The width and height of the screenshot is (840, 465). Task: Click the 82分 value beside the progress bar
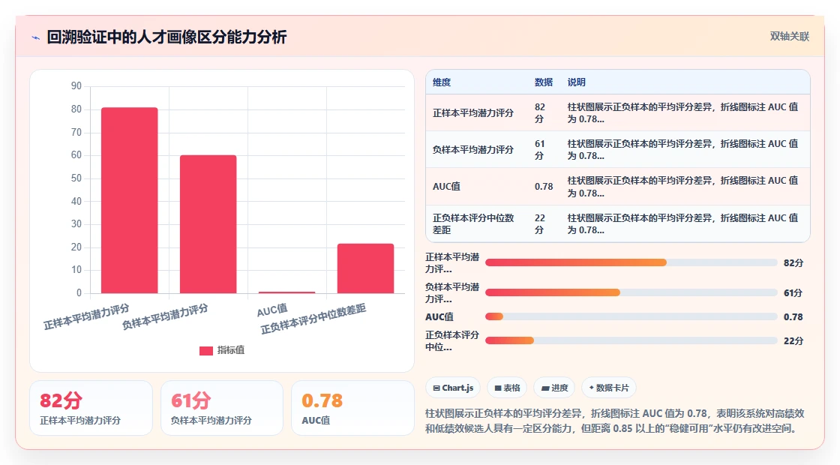click(x=793, y=263)
